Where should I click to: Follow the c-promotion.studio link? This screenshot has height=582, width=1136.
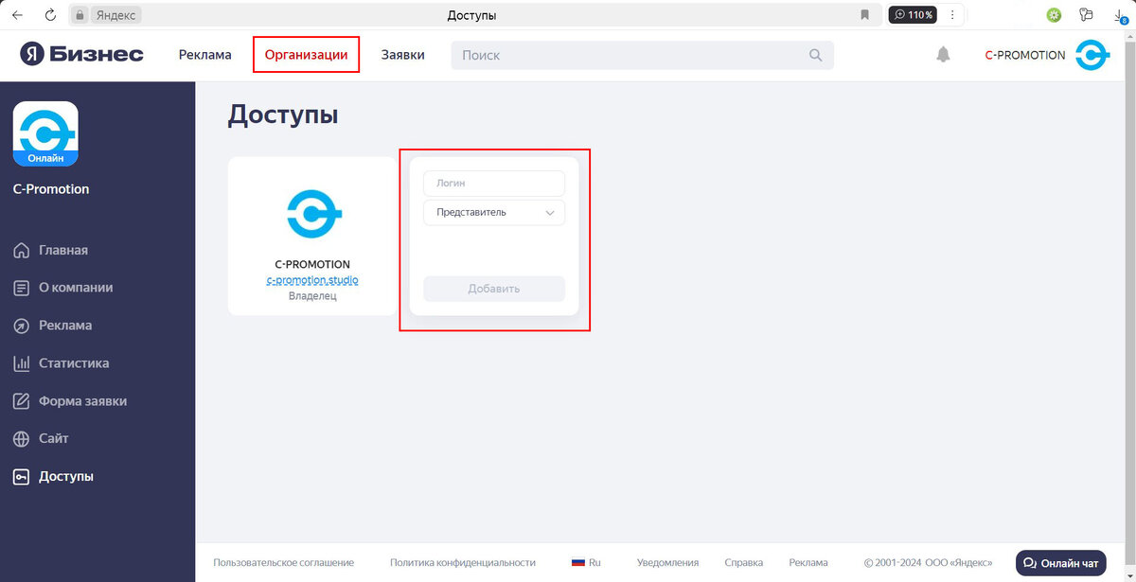(312, 280)
